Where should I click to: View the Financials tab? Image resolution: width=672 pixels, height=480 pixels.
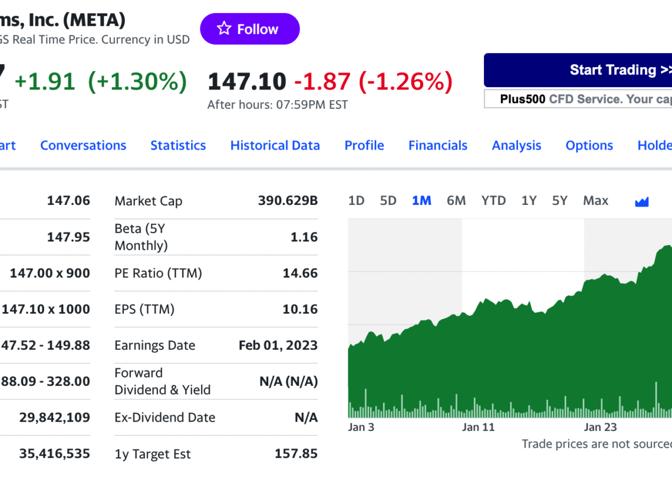click(x=437, y=145)
